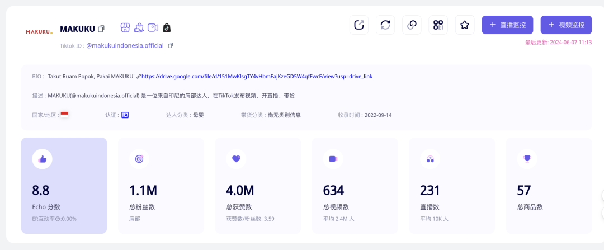Favorite this account with the star

464,25
